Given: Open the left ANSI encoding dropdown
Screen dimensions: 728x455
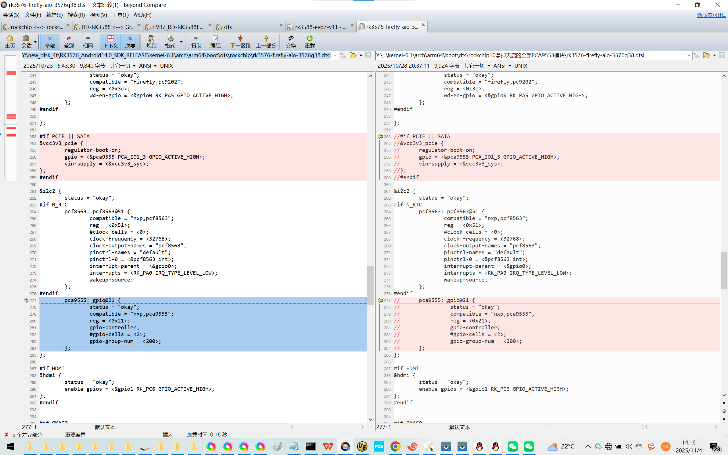Looking at the screenshot, I should (x=155, y=66).
